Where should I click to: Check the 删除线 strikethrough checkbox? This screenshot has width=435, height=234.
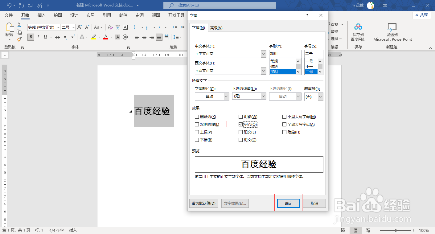pyautogui.click(x=197, y=117)
